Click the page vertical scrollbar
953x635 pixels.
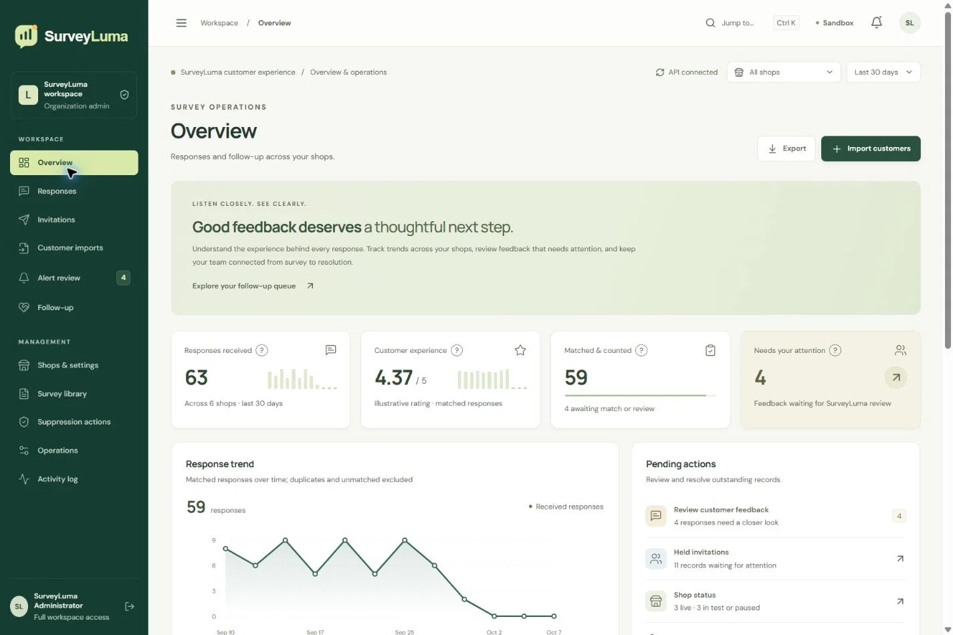(x=948, y=179)
